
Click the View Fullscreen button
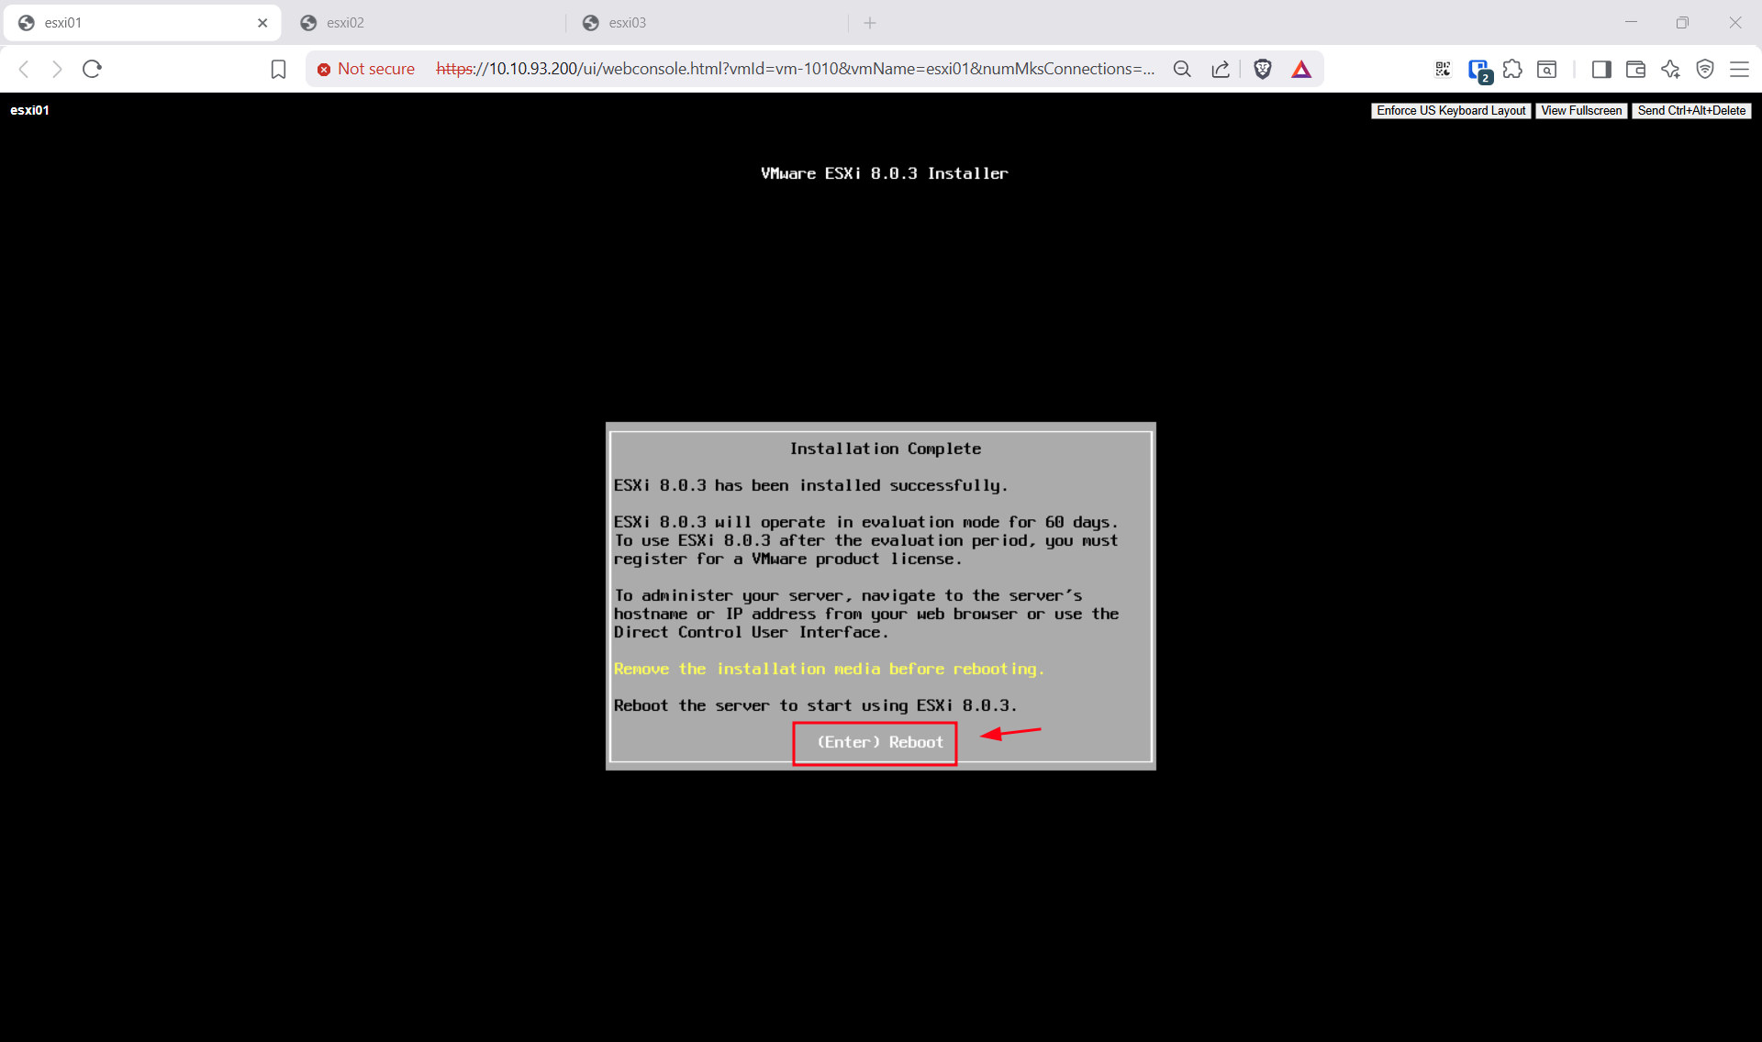click(1581, 111)
